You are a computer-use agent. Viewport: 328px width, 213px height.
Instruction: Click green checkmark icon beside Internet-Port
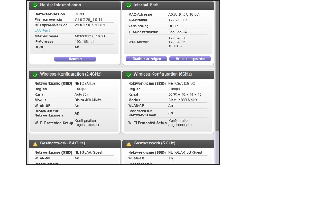128,5
